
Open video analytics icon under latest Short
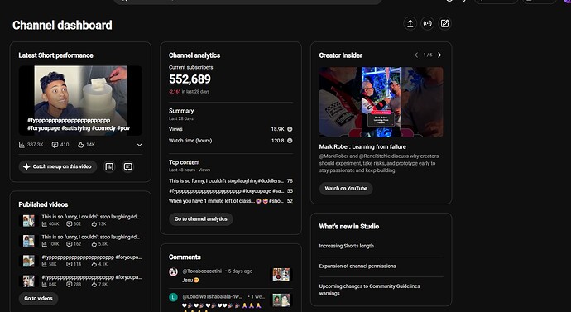(109, 166)
